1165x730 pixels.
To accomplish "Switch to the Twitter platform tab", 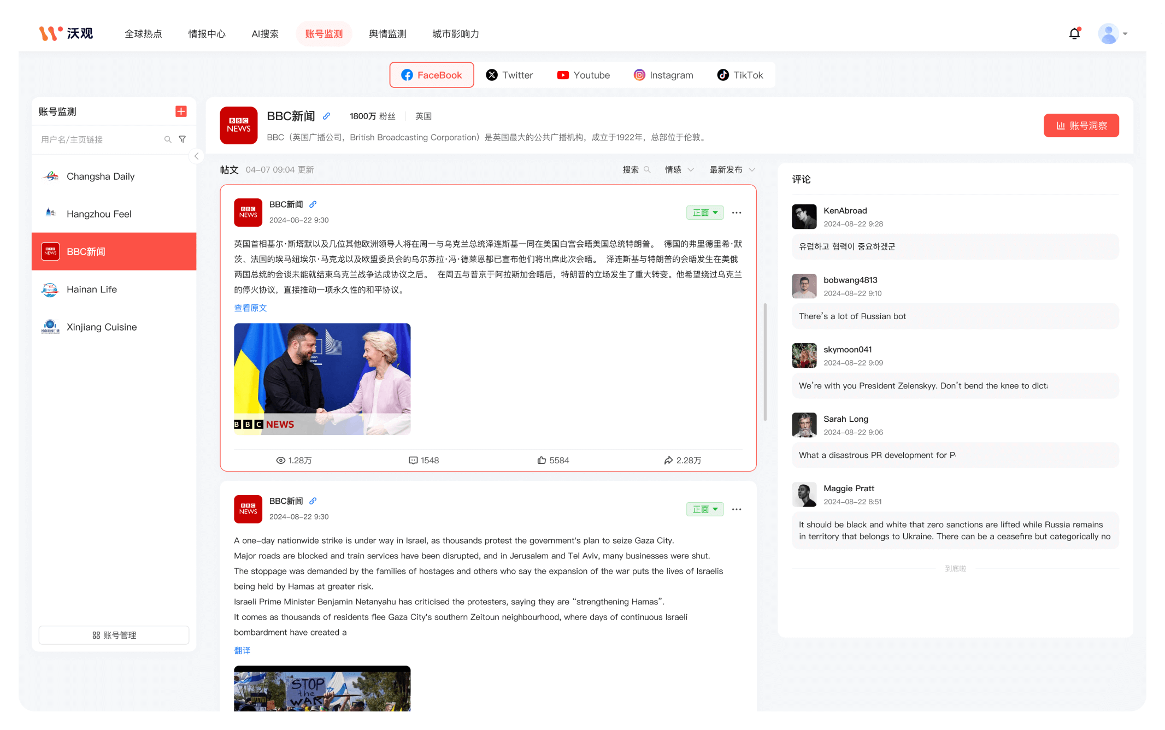I will [510, 75].
